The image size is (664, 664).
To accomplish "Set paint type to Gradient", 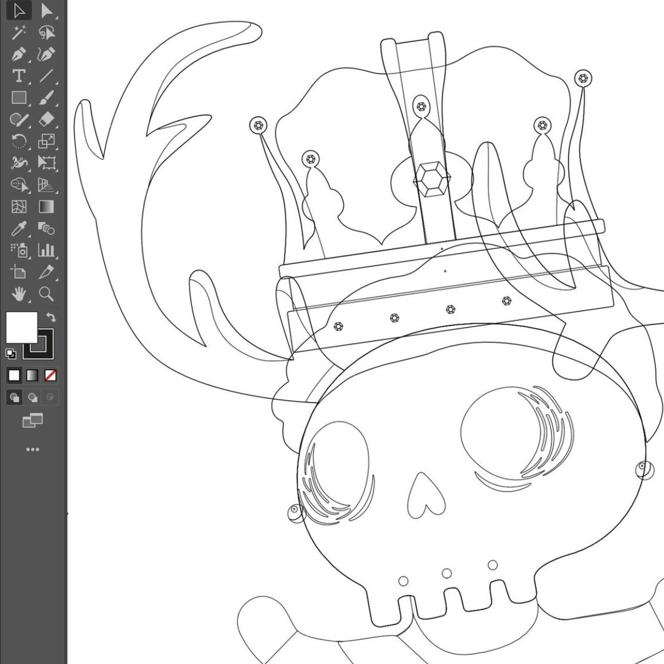I will tap(33, 375).
